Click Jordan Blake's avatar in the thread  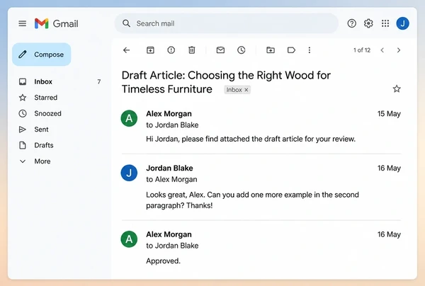click(129, 173)
